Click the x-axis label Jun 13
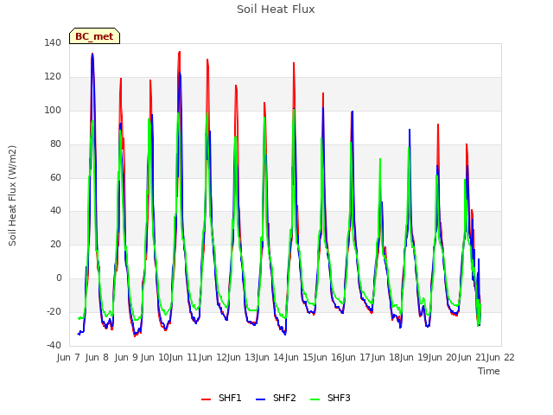Image resolution: width=553 pixels, height=415 pixels. click(241, 357)
